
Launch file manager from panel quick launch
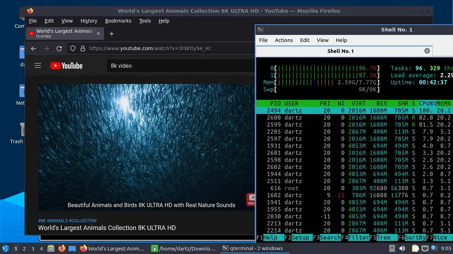pyautogui.click(x=51, y=248)
